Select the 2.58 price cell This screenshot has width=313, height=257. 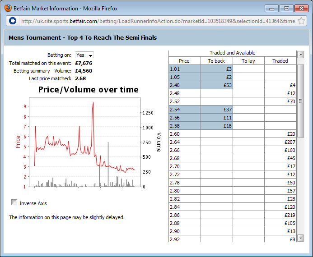185,126
